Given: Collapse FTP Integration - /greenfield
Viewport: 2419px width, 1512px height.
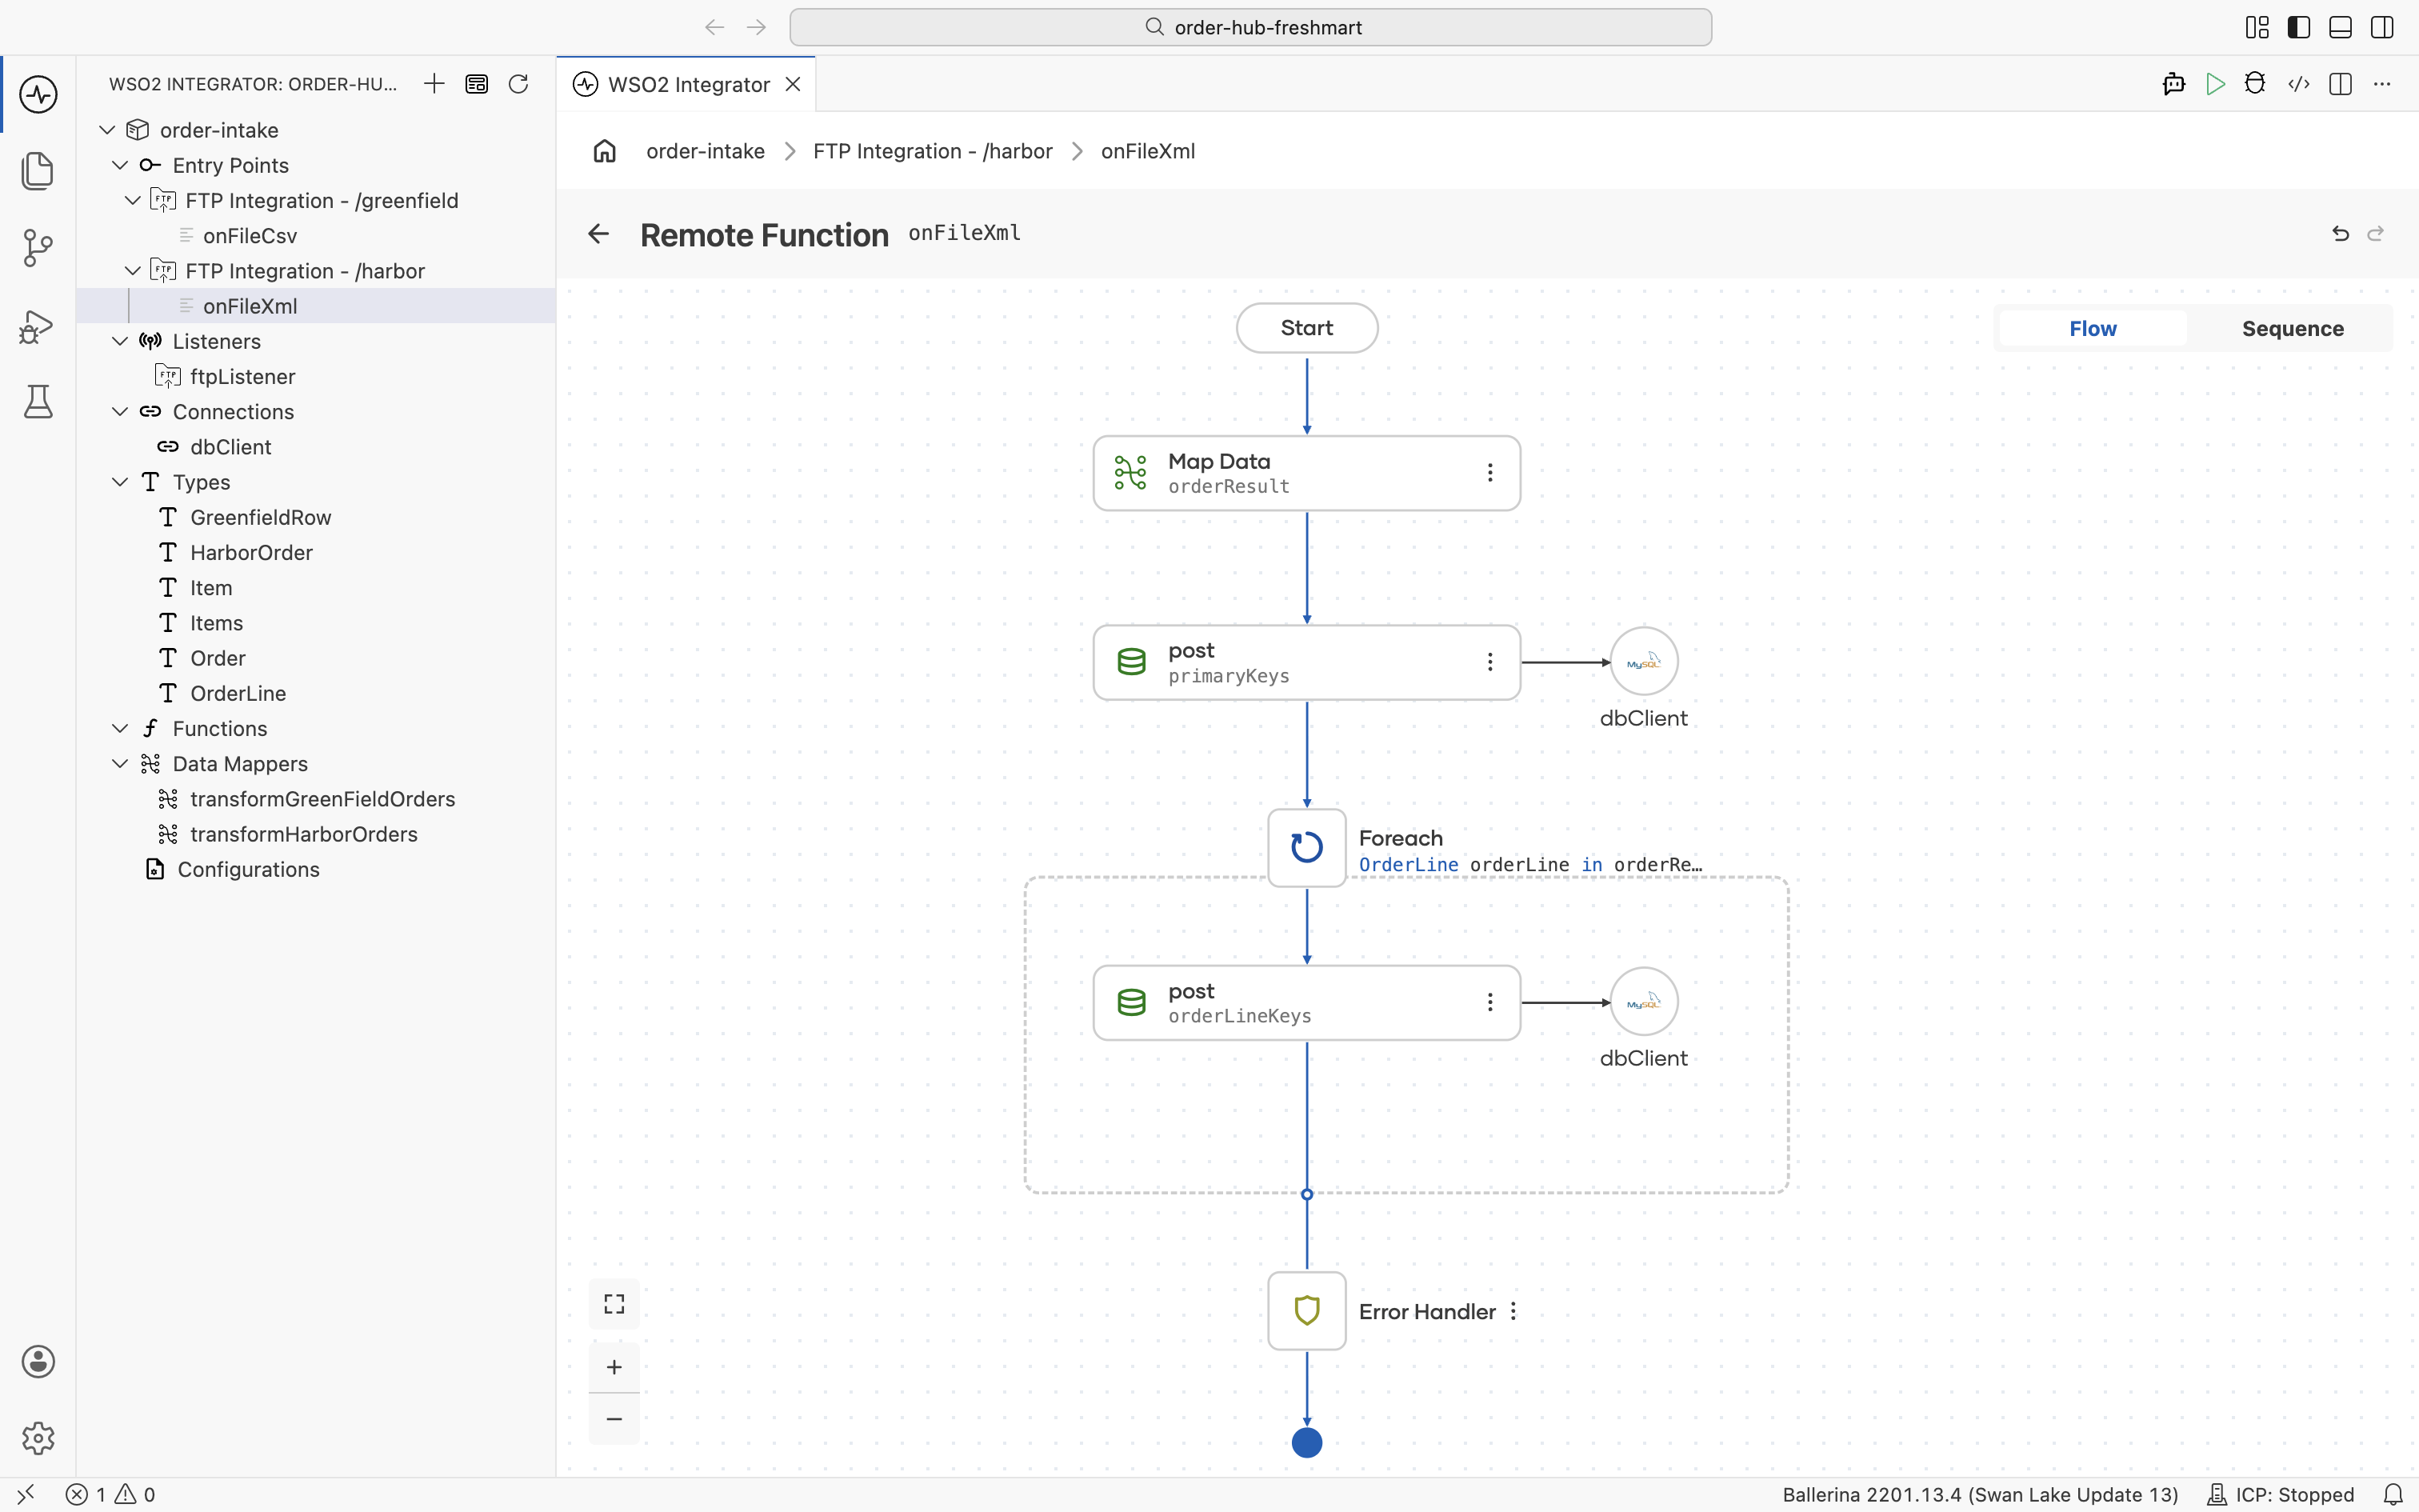Looking at the screenshot, I should click(133, 200).
